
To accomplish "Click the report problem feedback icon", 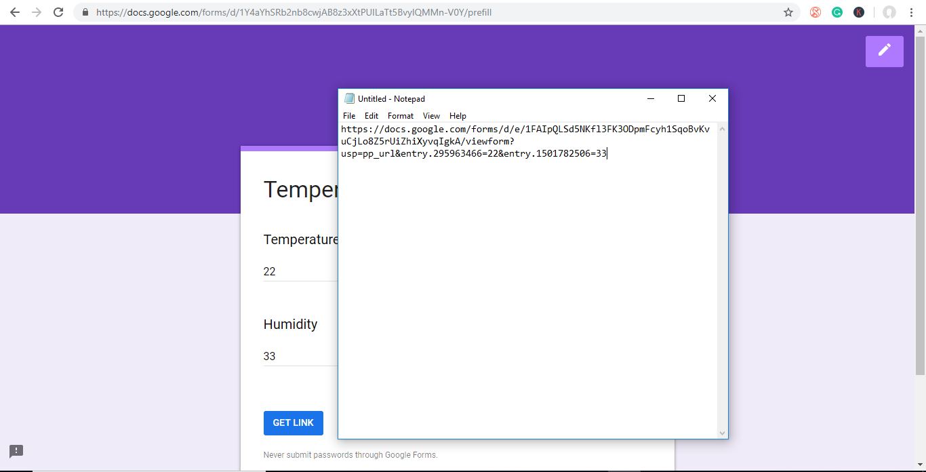I will tap(16, 451).
